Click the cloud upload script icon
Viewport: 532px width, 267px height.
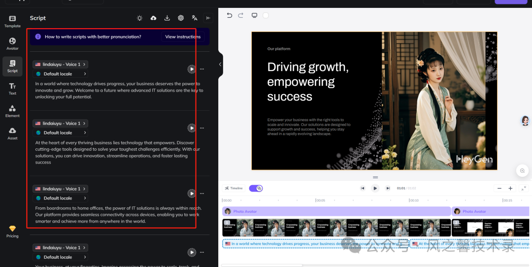pyautogui.click(x=153, y=18)
